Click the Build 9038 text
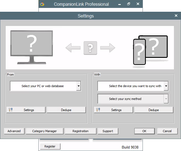The image size is (181, 151). pos(130,147)
